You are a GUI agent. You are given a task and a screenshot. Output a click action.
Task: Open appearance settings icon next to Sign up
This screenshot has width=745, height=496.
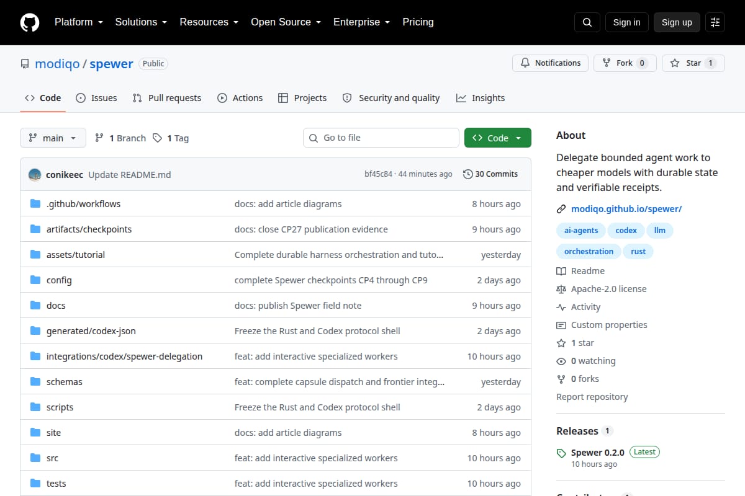tap(715, 22)
